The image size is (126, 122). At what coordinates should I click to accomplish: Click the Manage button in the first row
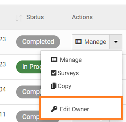pos(91,42)
